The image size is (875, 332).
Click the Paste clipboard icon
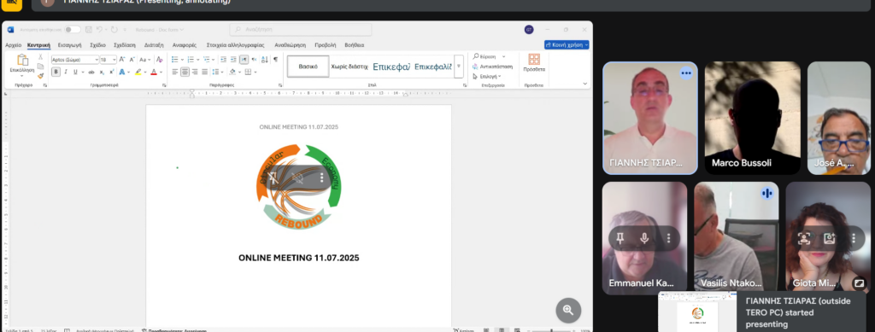22,60
